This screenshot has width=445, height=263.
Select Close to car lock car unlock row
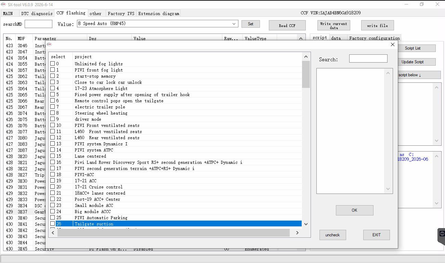point(176,82)
